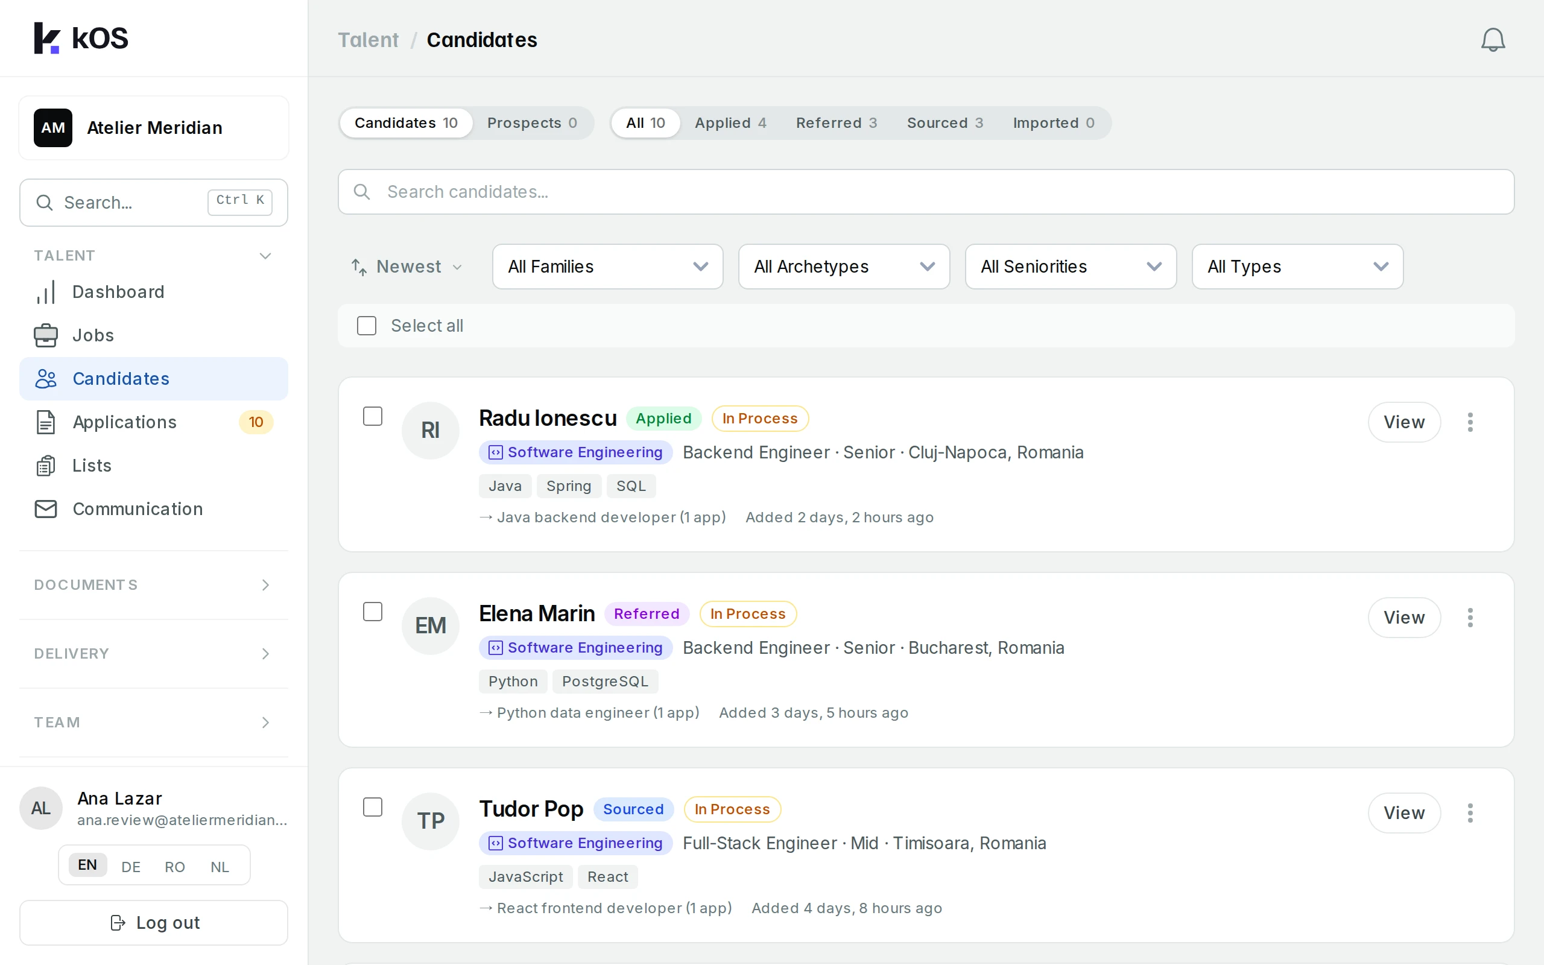1544x965 pixels.
Task: Expand the Documents sidebar section
Action: (x=154, y=584)
